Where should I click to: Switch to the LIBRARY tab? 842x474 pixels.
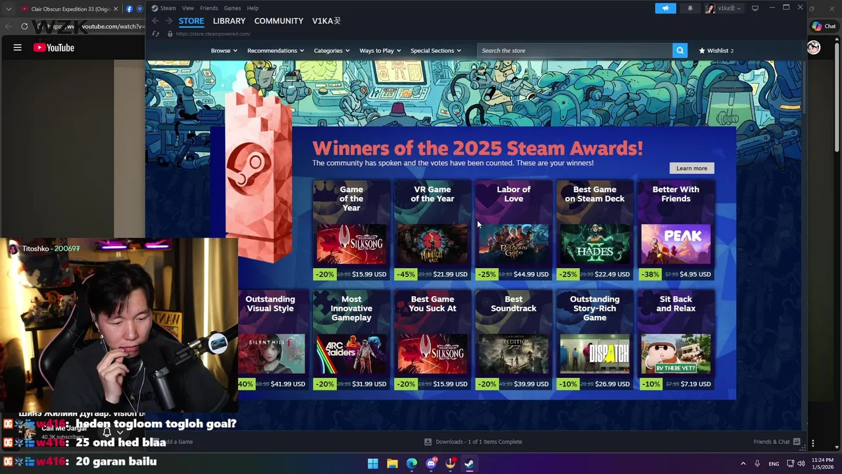pos(229,21)
